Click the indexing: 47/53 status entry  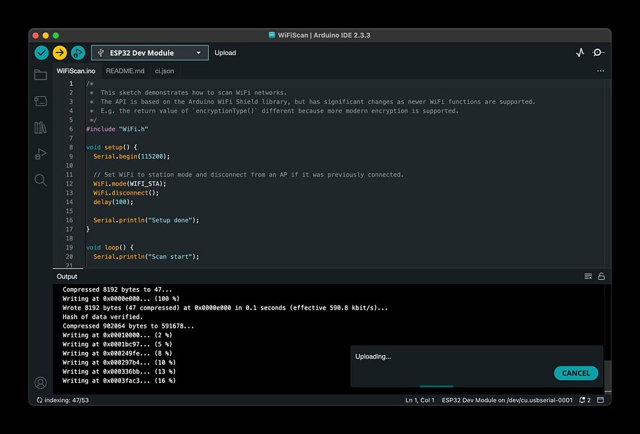pyautogui.click(x=63, y=400)
